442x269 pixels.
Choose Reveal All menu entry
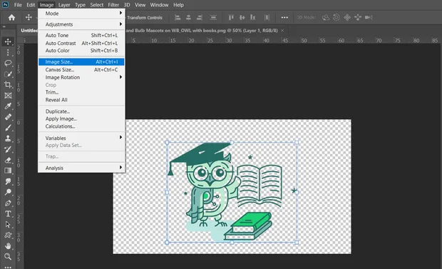click(81, 100)
